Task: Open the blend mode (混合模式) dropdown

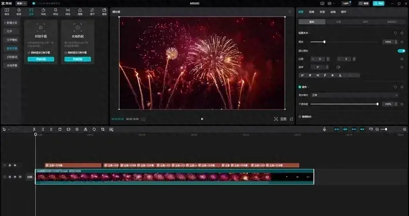Action: [354, 95]
